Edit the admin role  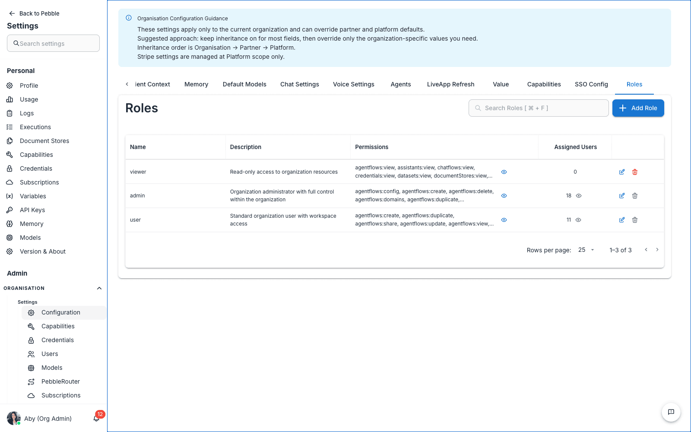point(622,196)
